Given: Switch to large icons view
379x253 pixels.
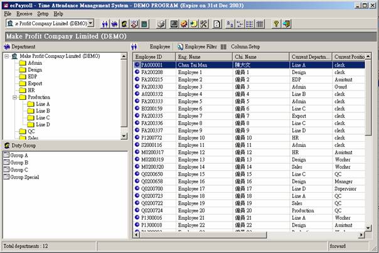Looking at the screenshot, I should click(x=230, y=24).
